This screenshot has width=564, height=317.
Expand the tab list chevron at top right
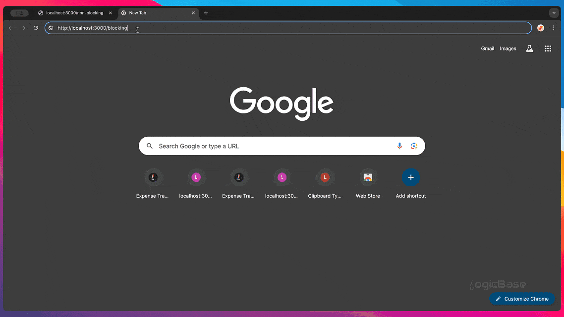554,13
